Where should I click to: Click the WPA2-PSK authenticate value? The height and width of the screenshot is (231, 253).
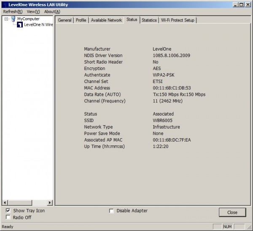pos(164,75)
